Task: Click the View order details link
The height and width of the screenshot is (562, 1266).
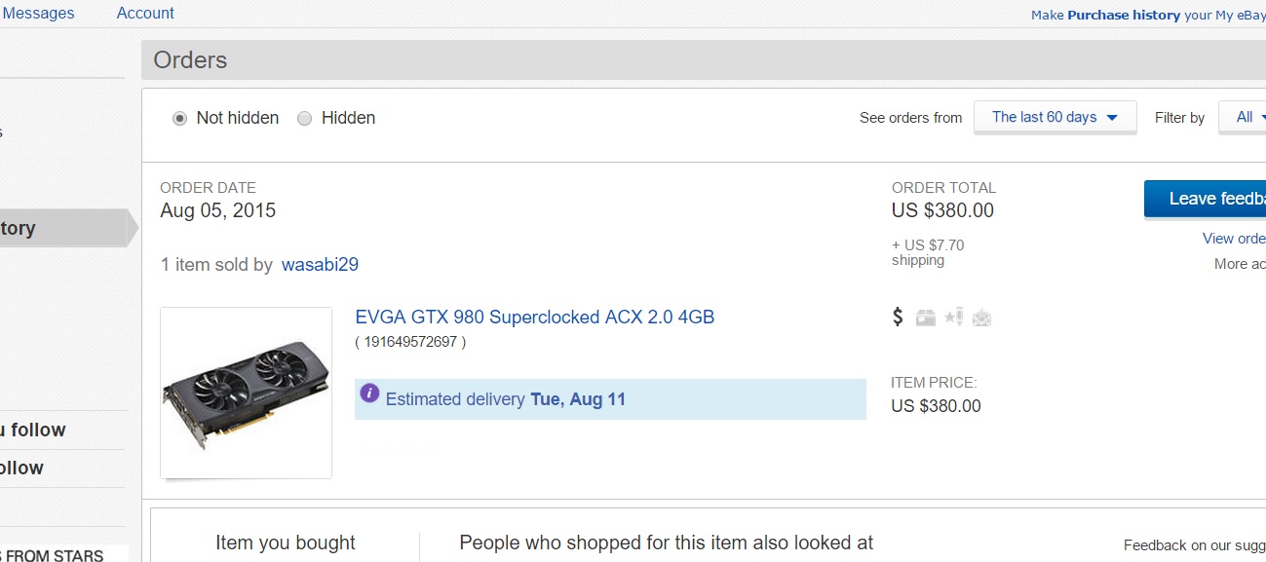Action: coord(1234,239)
